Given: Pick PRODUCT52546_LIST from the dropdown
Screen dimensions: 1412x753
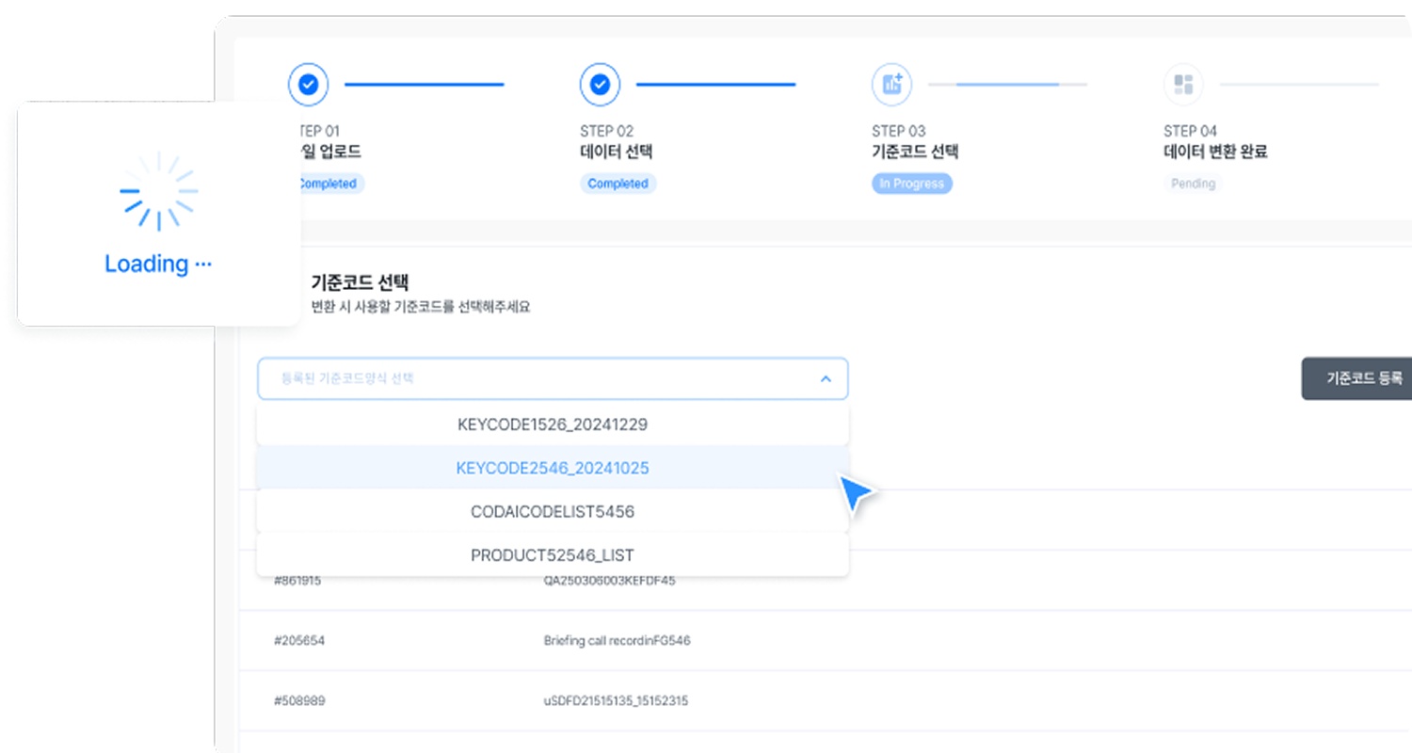Looking at the screenshot, I should pos(553,555).
